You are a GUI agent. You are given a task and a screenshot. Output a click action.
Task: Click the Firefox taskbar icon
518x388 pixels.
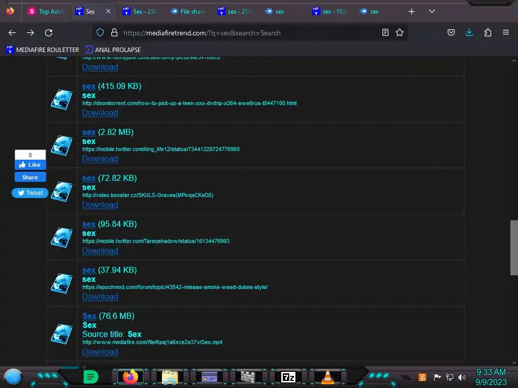[130, 377]
